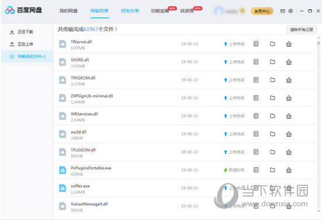The height and width of the screenshot is (221, 322).
Task: Click the transfer list scrollbar thumb
Action: point(318,43)
